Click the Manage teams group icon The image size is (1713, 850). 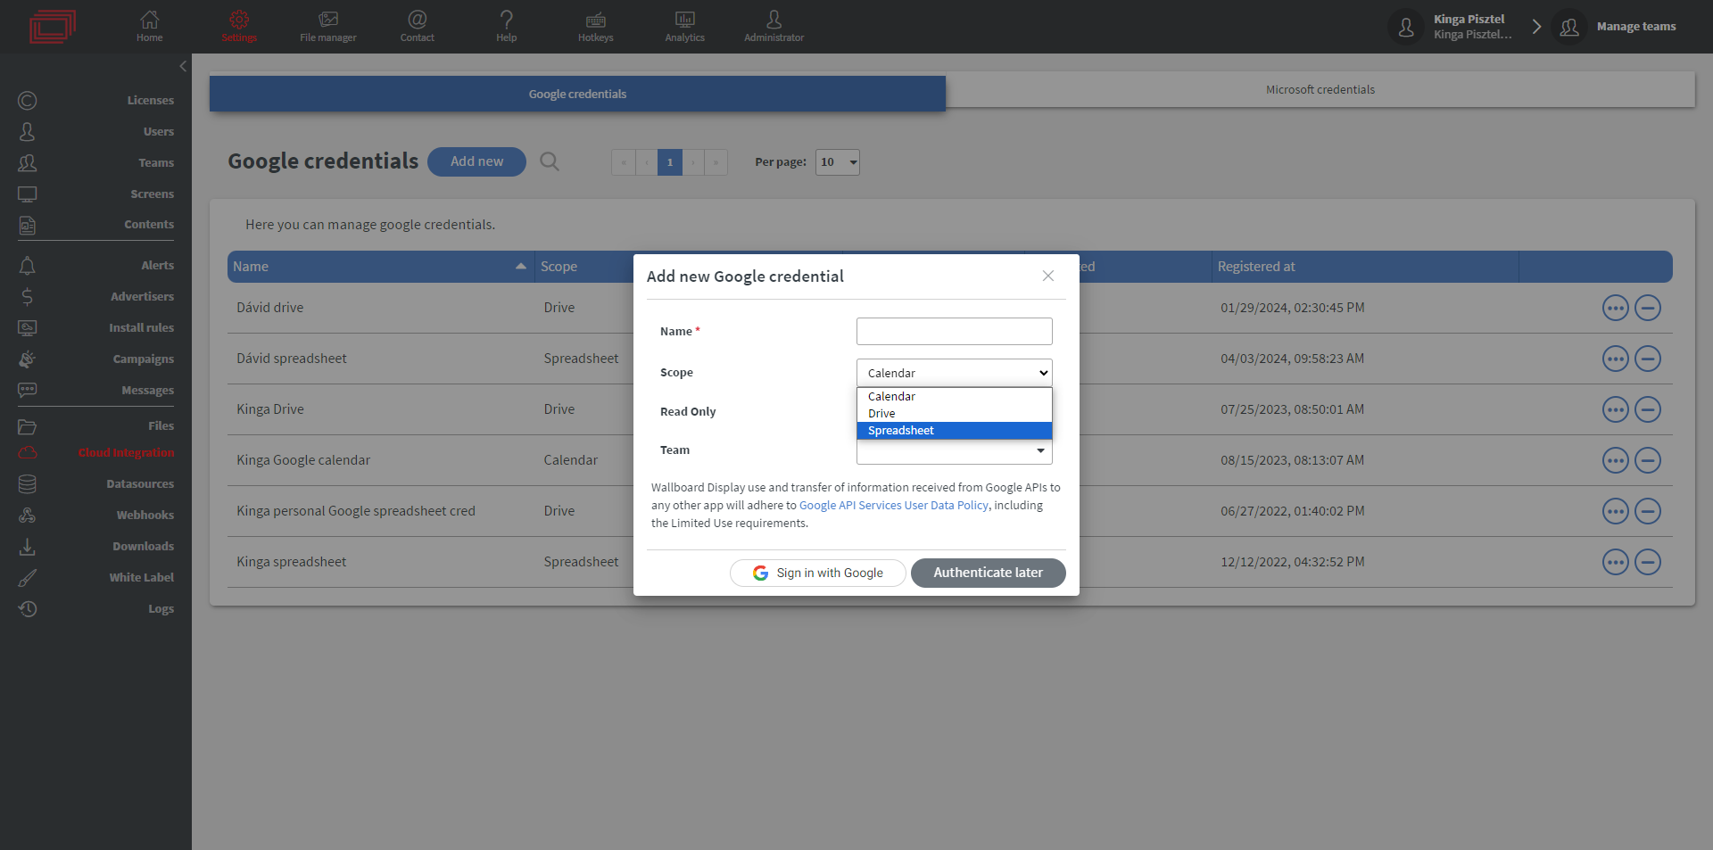[1569, 27]
